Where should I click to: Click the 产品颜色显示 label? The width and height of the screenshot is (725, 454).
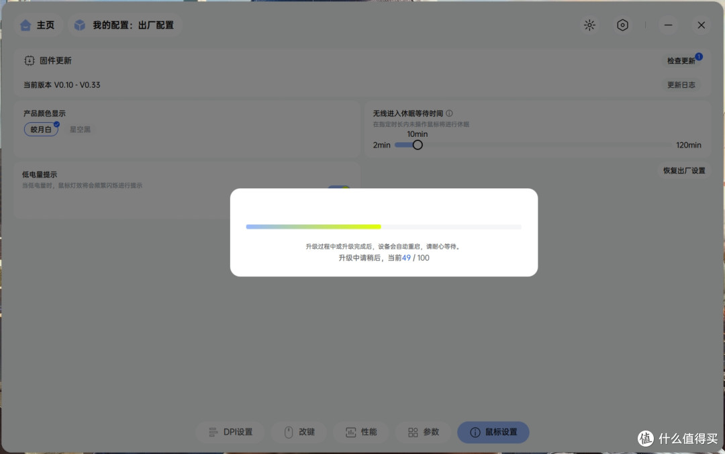pyautogui.click(x=44, y=113)
